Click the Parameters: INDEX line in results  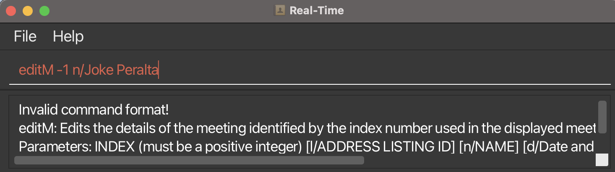[306, 147]
